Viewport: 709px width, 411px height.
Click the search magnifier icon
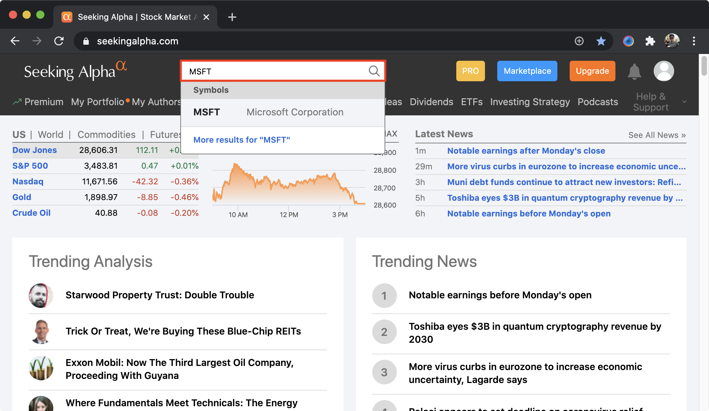pos(374,71)
